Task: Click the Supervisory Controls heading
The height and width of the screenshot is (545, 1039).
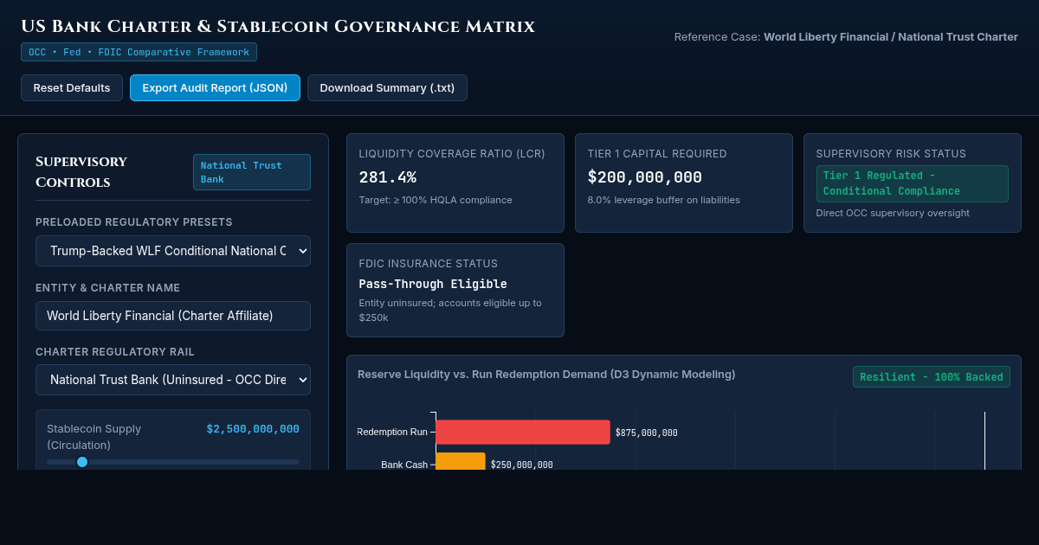Action: 81,172
